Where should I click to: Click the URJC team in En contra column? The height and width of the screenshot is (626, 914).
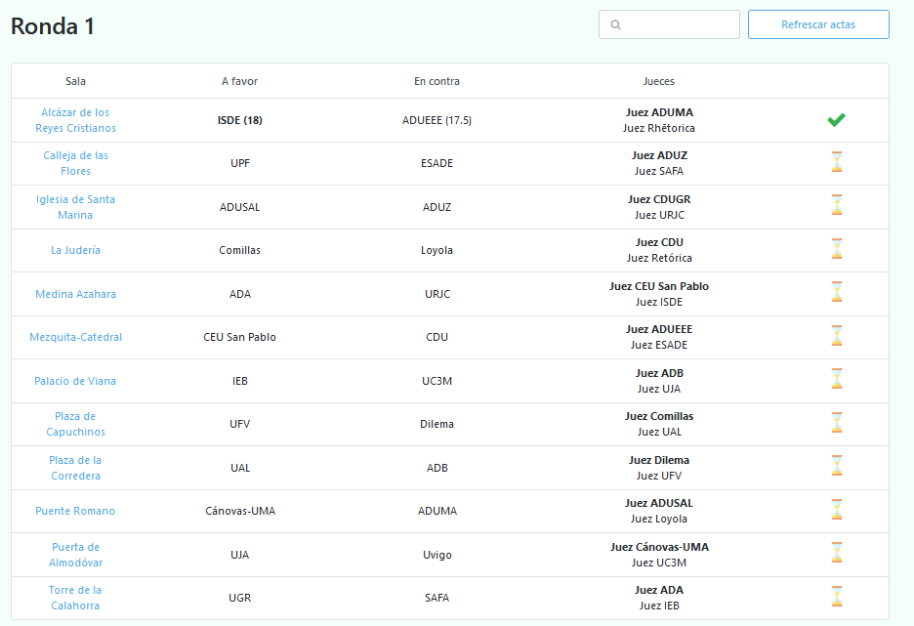tap(437, 294)
